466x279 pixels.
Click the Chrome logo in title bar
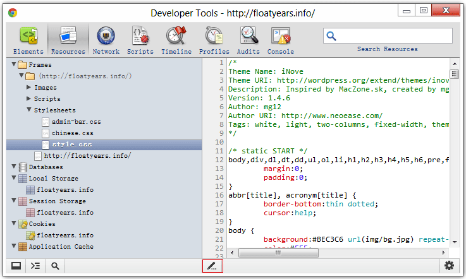tap(13, 13)
